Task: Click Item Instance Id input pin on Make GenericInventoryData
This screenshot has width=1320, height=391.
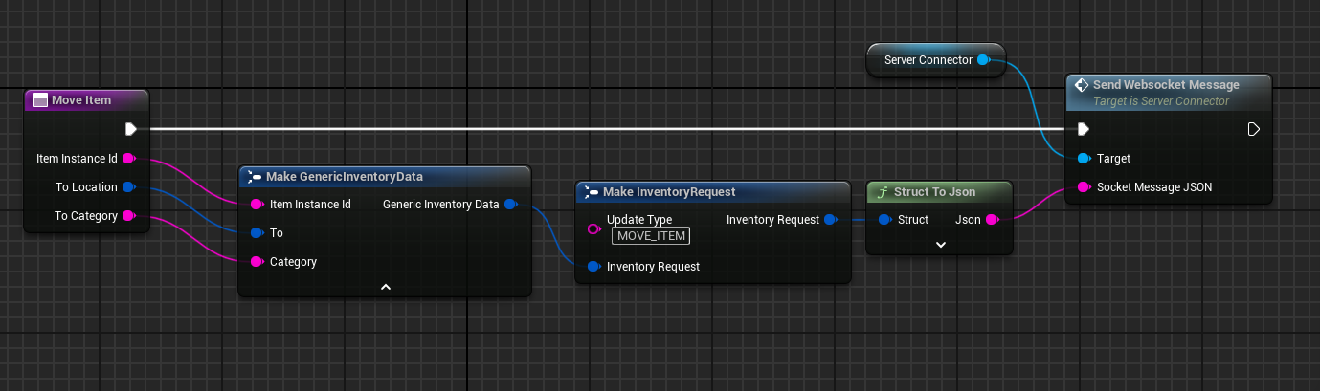Action: (257, 204)
